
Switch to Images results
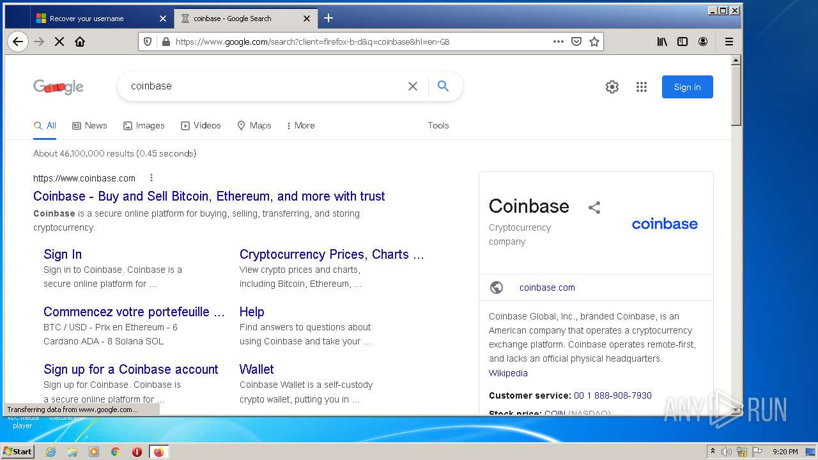click(x=144, y=126)
